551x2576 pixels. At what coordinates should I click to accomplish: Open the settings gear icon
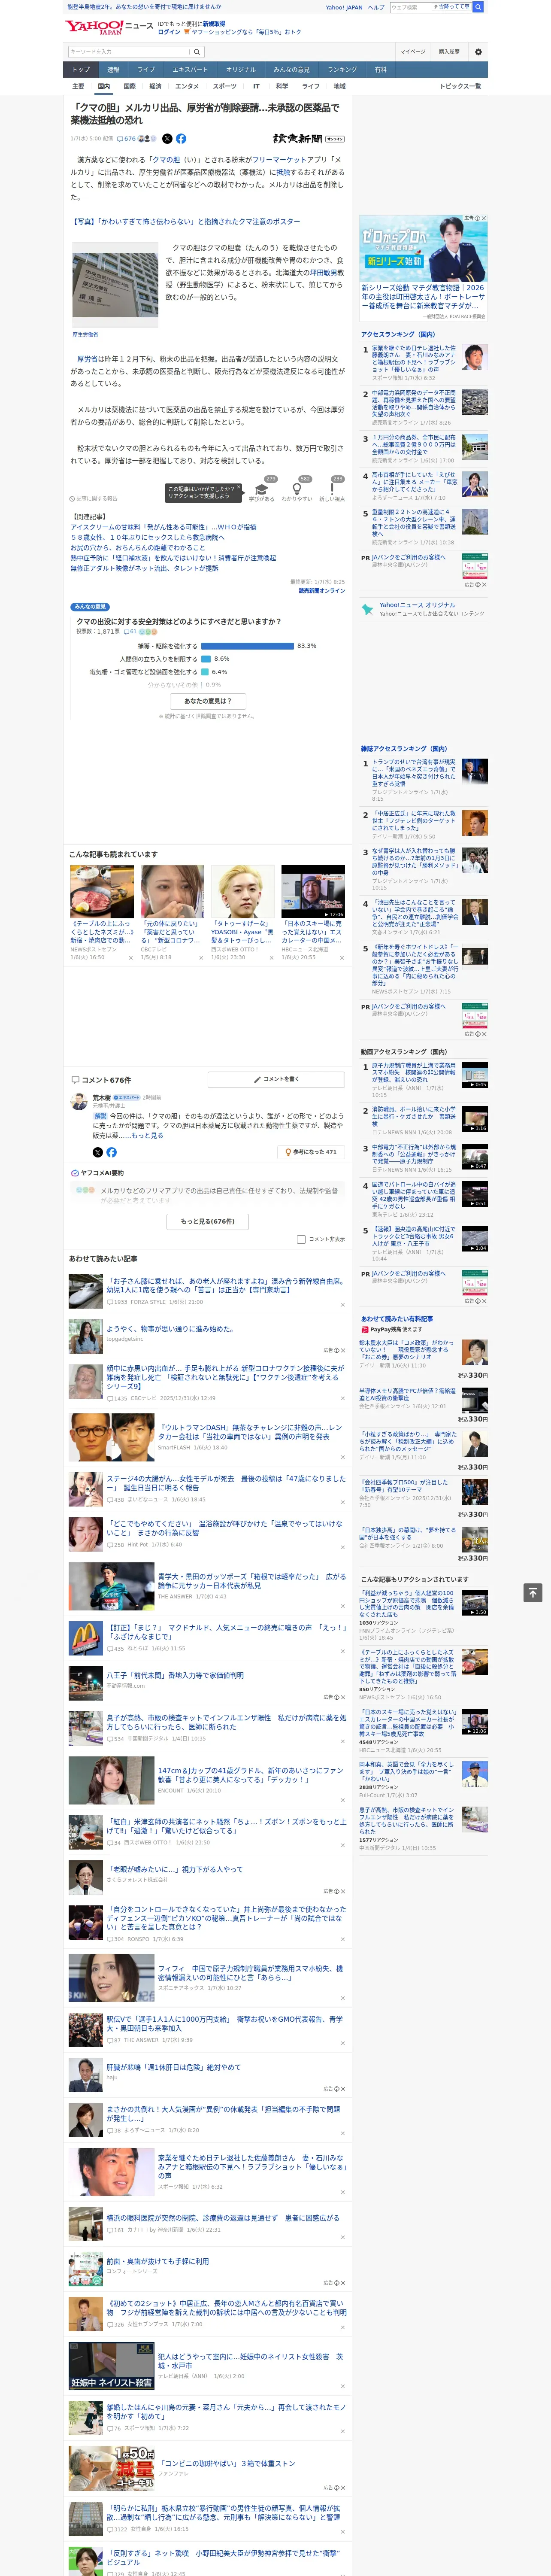(478, 52)
